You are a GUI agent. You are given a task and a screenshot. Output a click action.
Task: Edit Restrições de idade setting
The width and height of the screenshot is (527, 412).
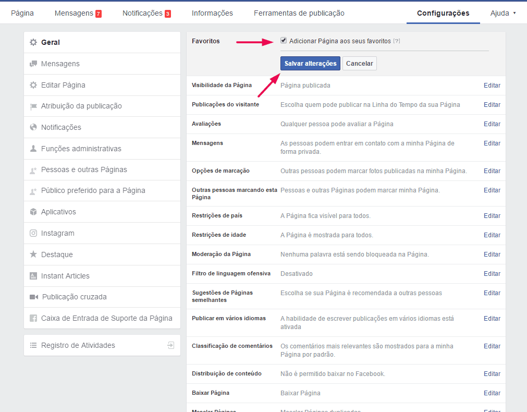click(492, 235)
